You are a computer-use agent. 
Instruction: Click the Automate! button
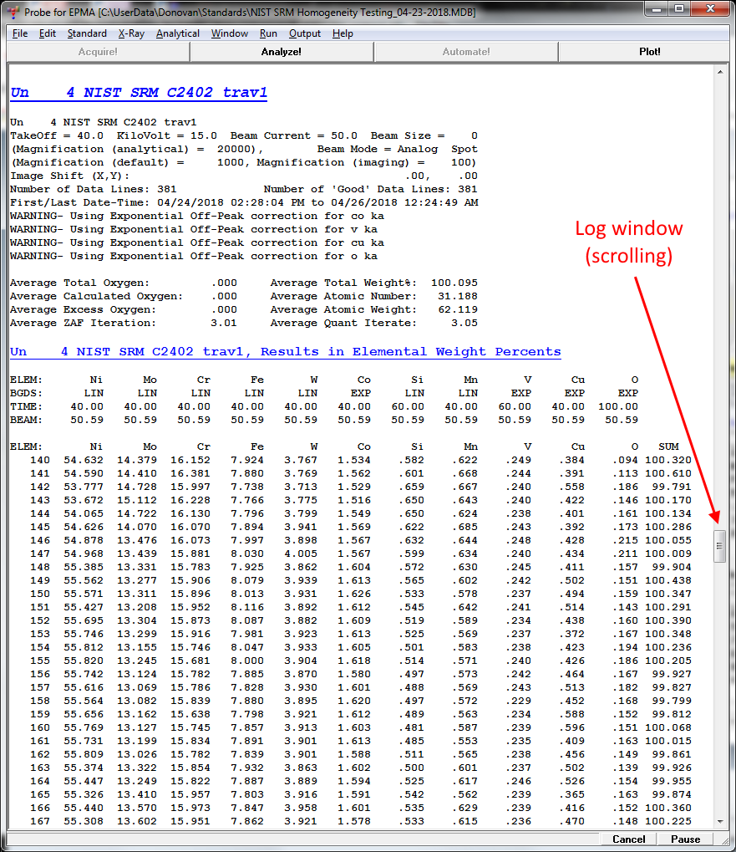[x=465, y=52]
